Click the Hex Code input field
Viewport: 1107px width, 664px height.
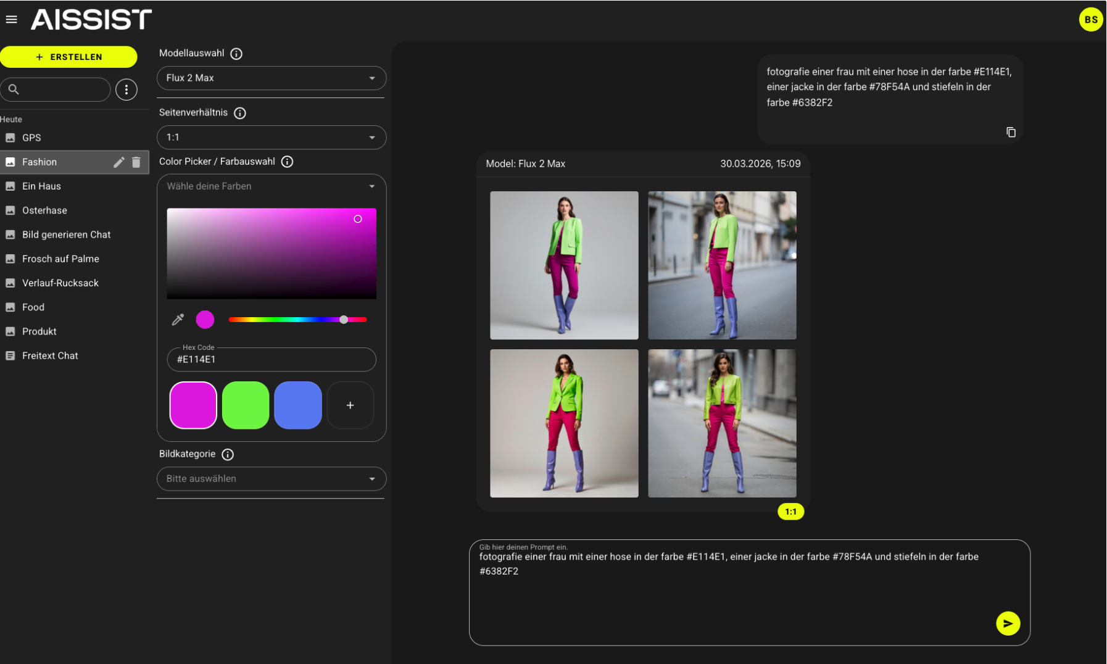pos(272,360)
